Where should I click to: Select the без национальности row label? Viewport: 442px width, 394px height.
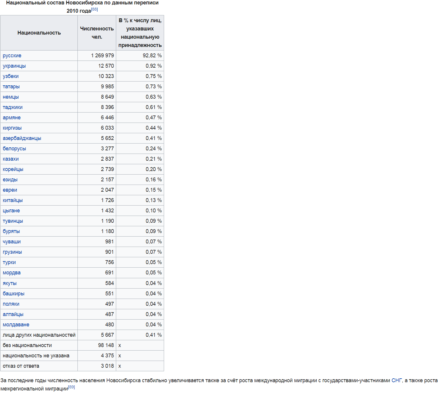tap(27, 345)
